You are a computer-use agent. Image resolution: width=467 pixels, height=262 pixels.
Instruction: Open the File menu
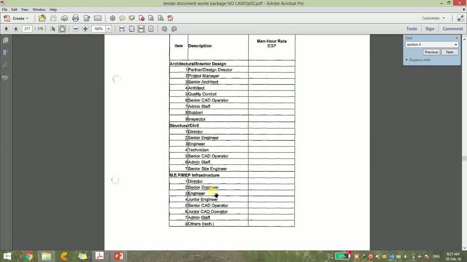click(x=5, y=9)
